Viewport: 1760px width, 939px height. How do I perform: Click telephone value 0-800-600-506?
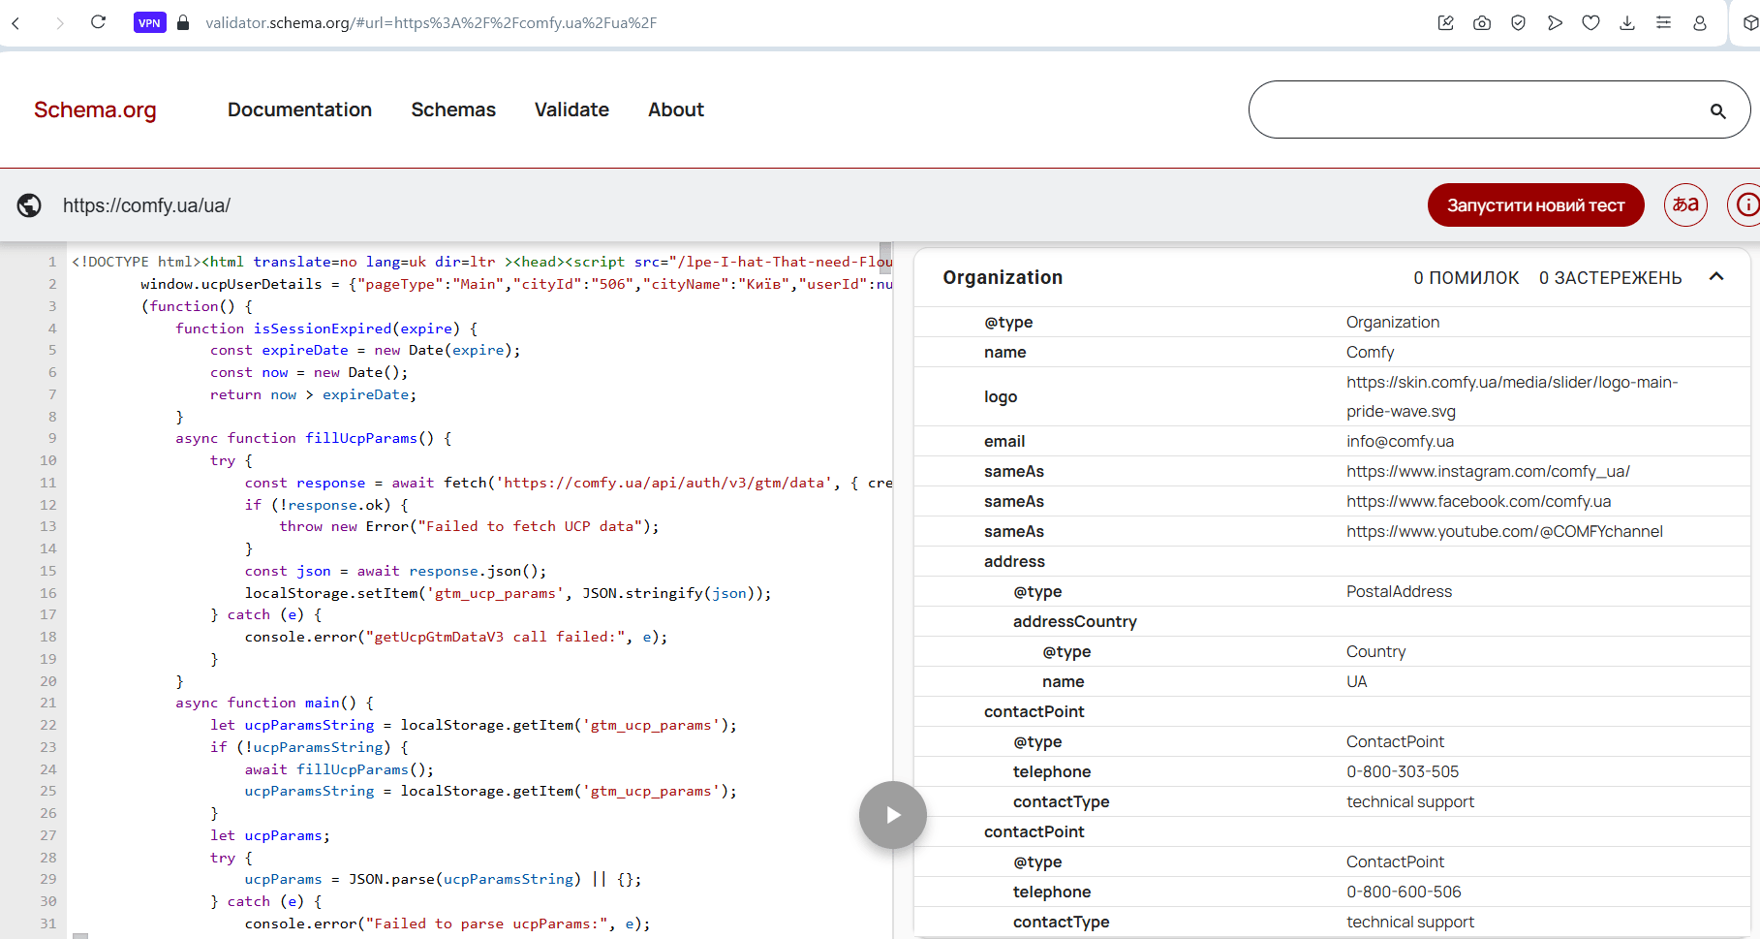tap(1404, 892)
